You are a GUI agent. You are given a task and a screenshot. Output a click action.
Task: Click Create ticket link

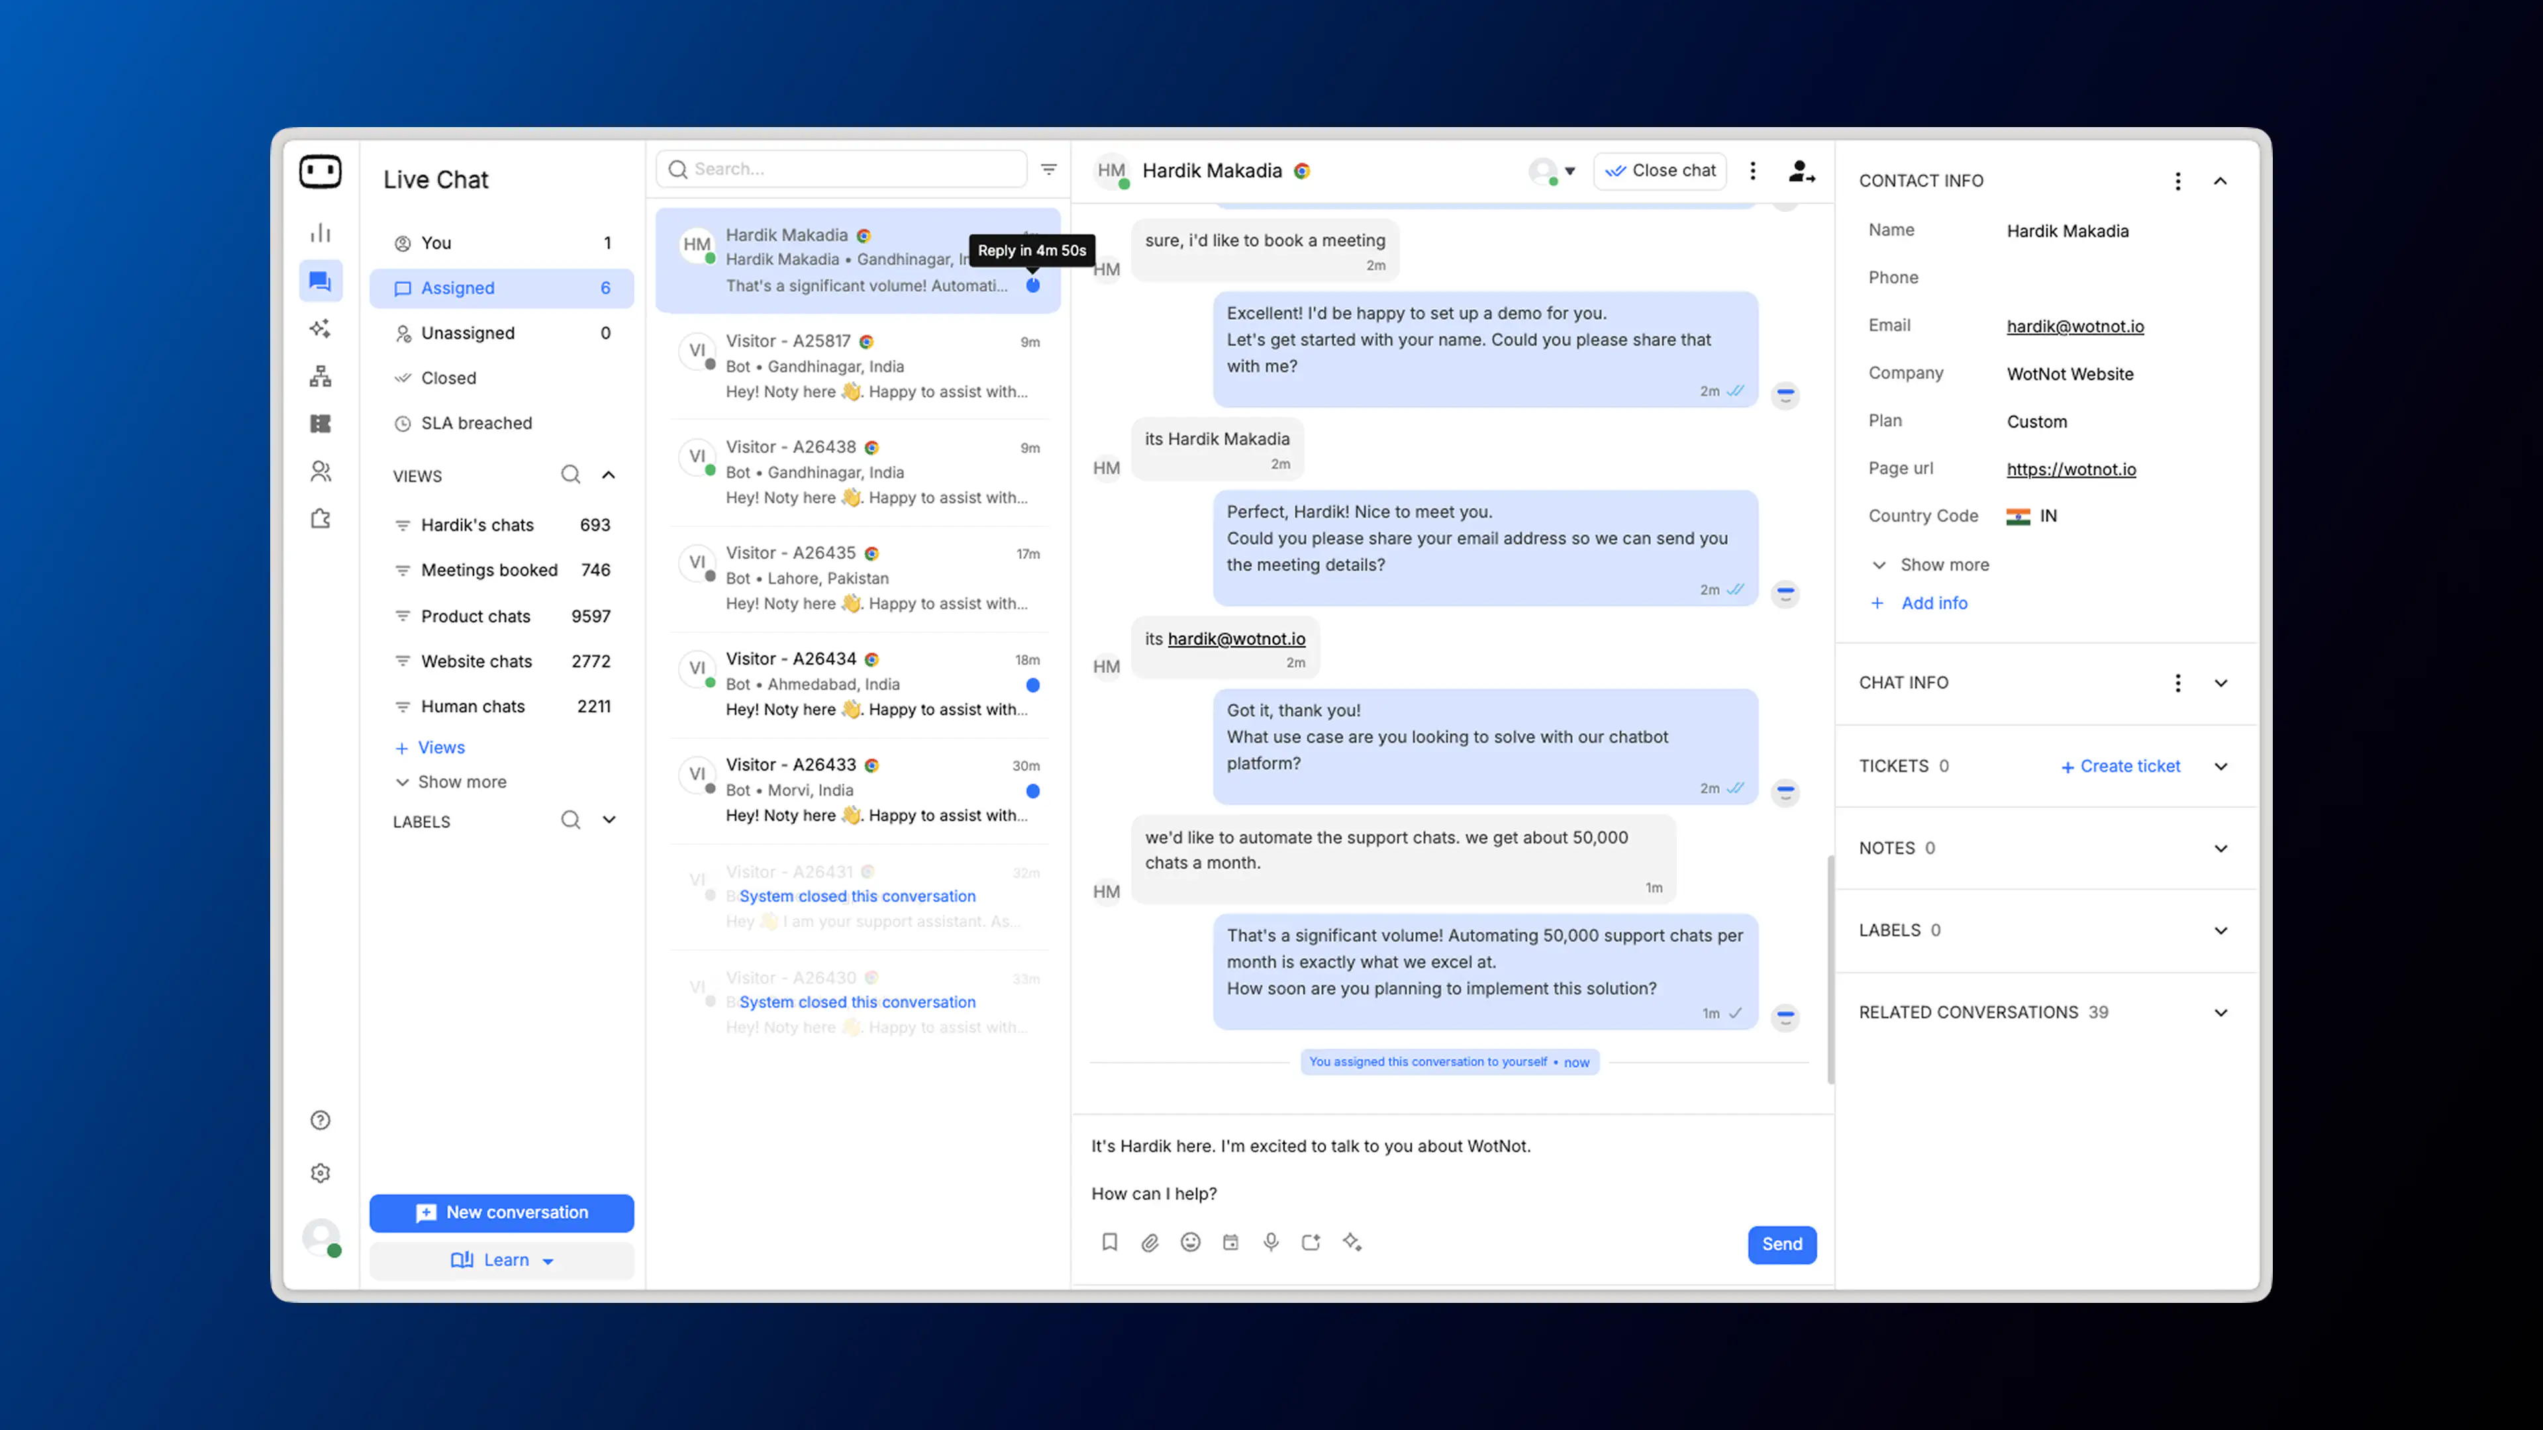point(2120,767)
